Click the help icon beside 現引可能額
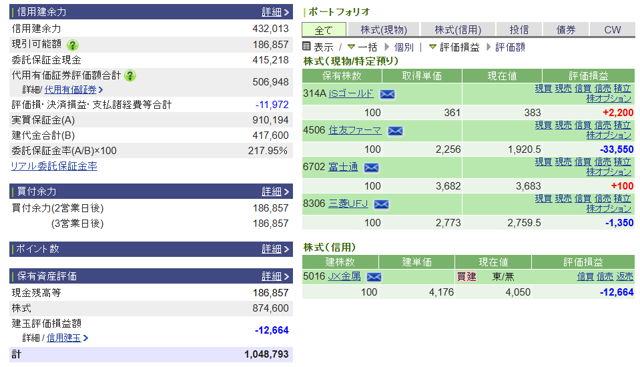This screenshot has width=640, height=367. (73, 45)
